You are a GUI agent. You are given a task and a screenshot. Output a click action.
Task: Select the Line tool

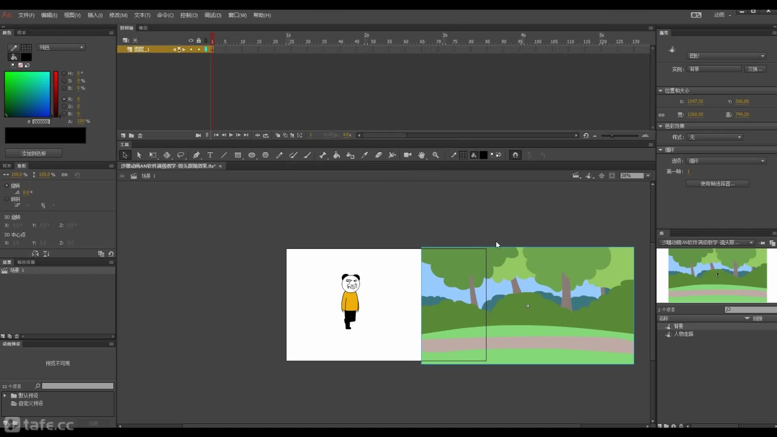click(x=224, y=155)
